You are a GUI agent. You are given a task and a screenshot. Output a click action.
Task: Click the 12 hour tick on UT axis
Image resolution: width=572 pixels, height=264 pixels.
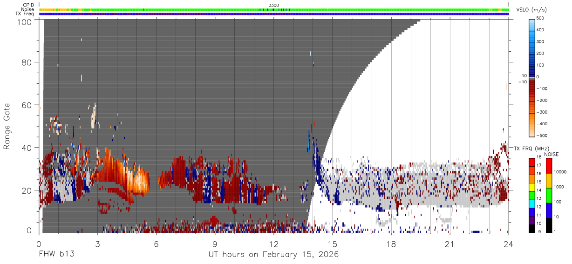coord(274,244)
